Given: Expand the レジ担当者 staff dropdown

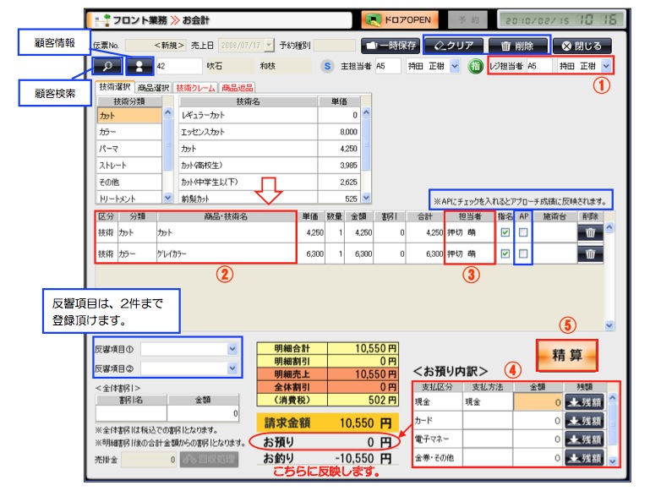Looking at the screenshot, I should 607,65.
